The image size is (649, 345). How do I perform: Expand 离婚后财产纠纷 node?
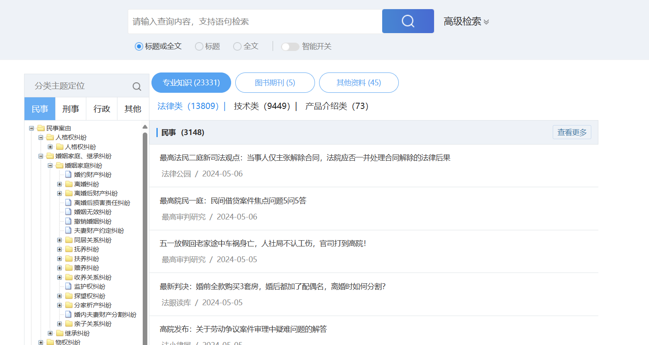(x=59, y=193)
